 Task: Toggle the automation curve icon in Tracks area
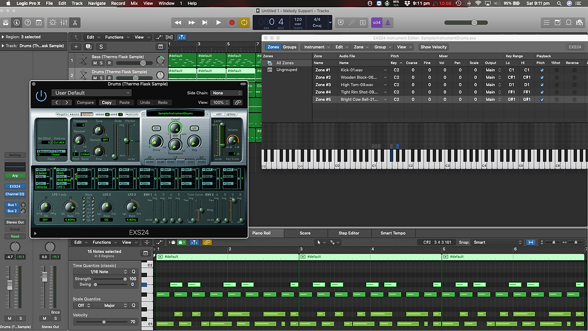pyautogui.click(x=159, y=37)
